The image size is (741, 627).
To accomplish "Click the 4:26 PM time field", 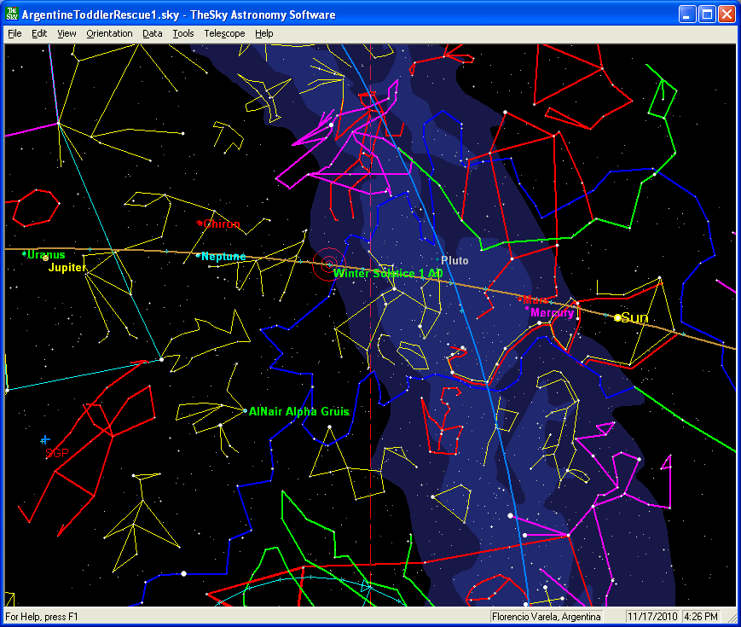I will (699, 617).
